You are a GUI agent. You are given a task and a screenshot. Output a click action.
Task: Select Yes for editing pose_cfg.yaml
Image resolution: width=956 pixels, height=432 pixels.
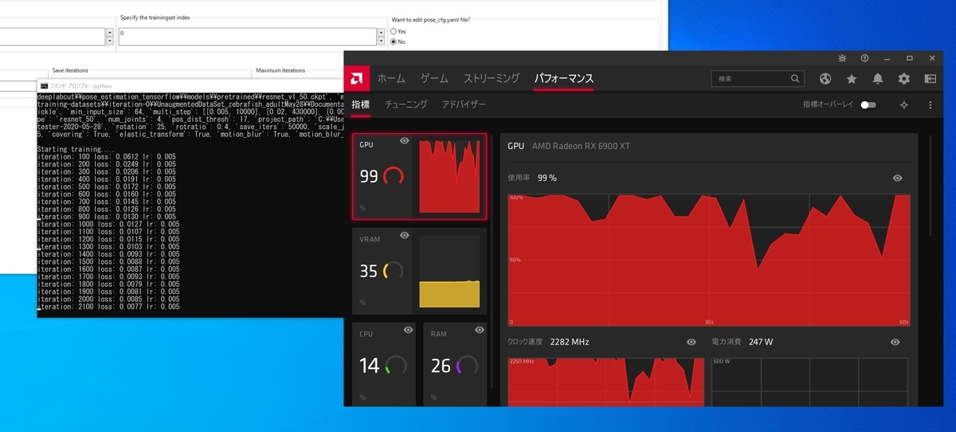[x=394, y=32]
